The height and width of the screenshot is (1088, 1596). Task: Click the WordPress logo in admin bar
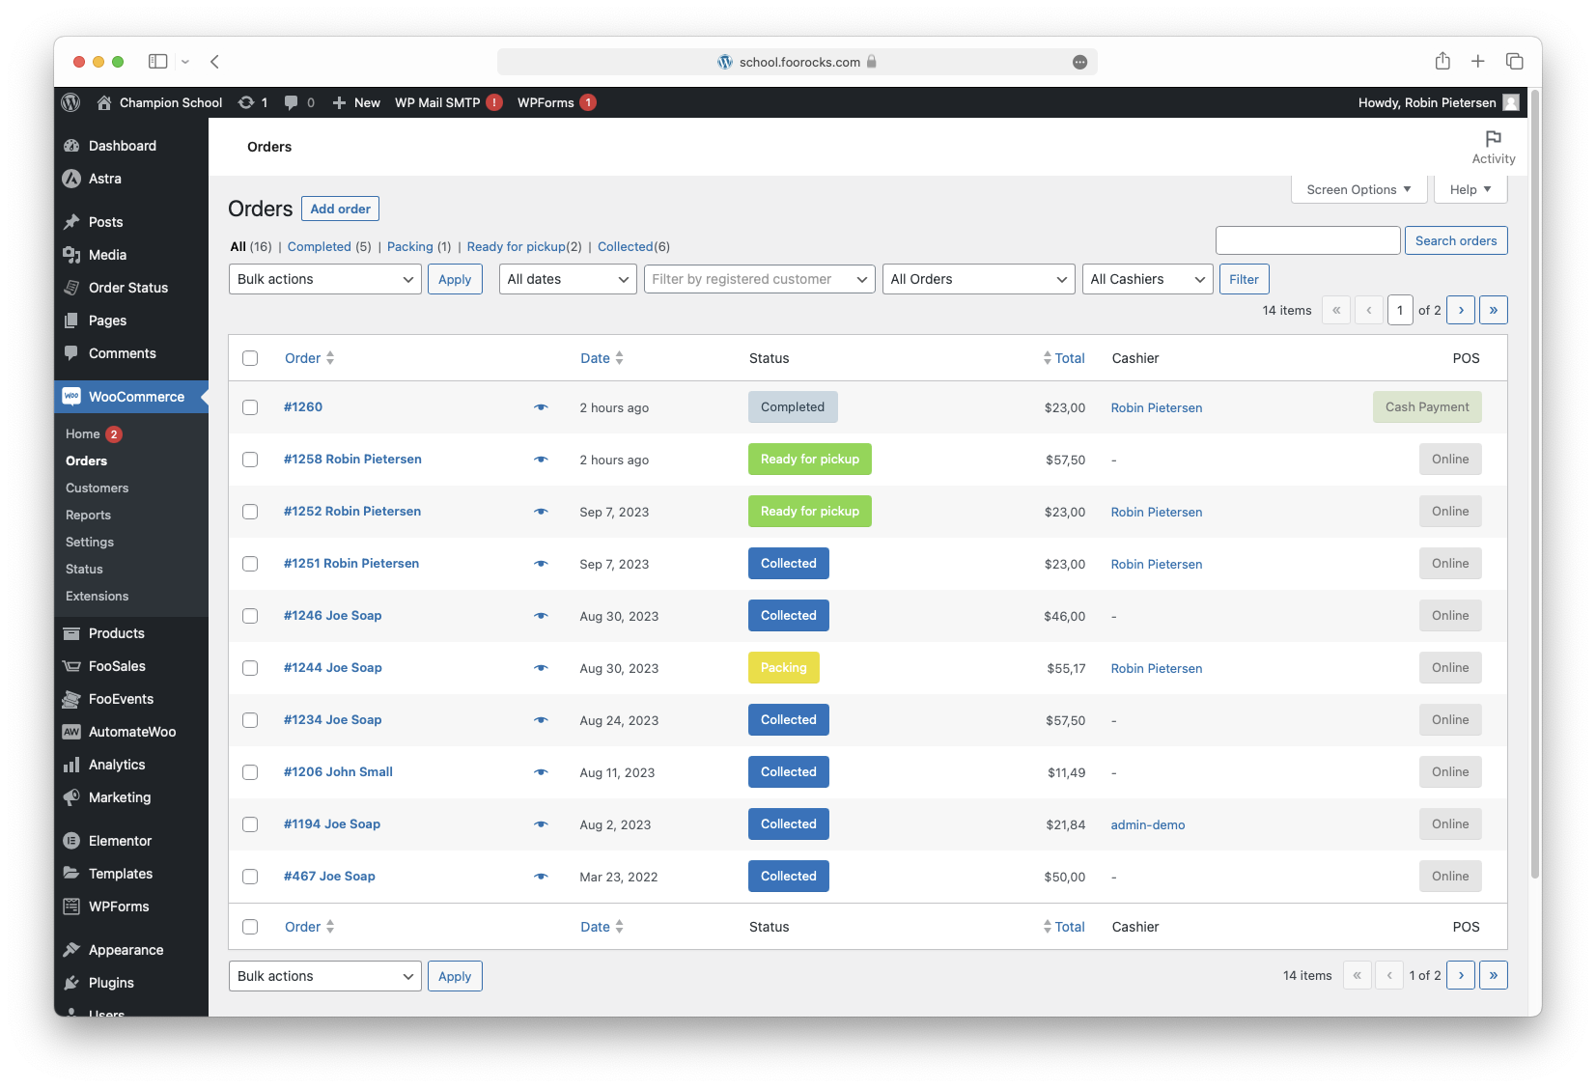pos(70,102)
